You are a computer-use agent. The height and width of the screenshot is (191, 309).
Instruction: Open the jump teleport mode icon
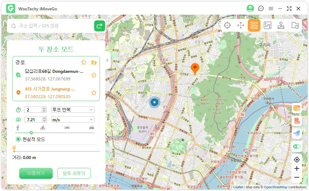[281, 26]
